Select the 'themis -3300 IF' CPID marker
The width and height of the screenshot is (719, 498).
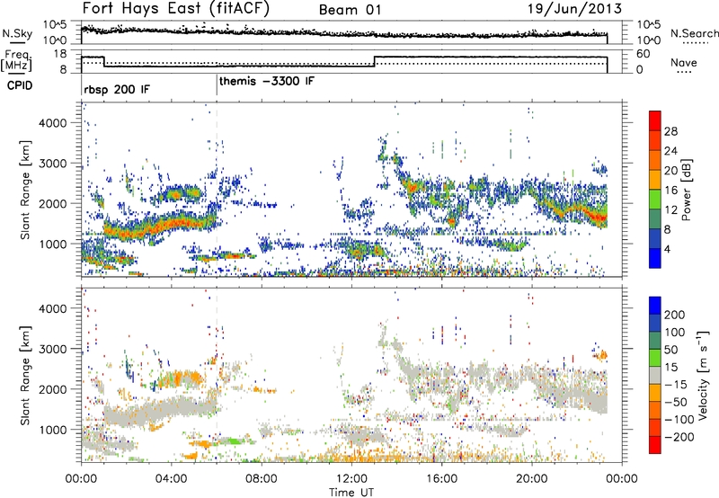267,82
